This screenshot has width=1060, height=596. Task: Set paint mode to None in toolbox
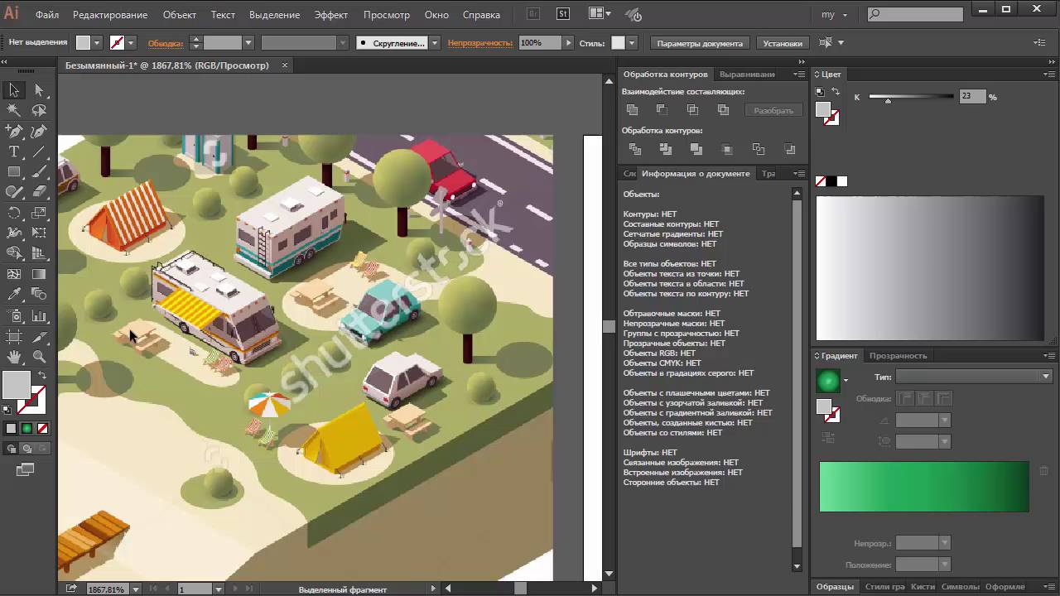point(43,428)
